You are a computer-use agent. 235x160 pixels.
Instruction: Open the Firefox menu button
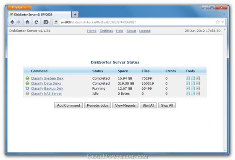pos(19,8)
